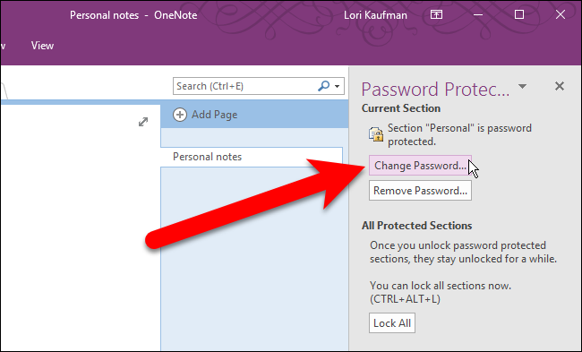Close the Password Protection pane
Viewport: 582px width, 352px height.
(560, 86)
